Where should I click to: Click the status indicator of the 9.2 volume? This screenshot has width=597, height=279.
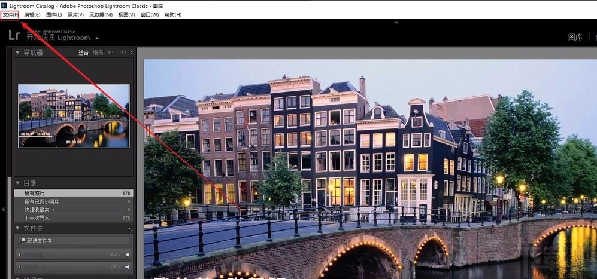19,255
